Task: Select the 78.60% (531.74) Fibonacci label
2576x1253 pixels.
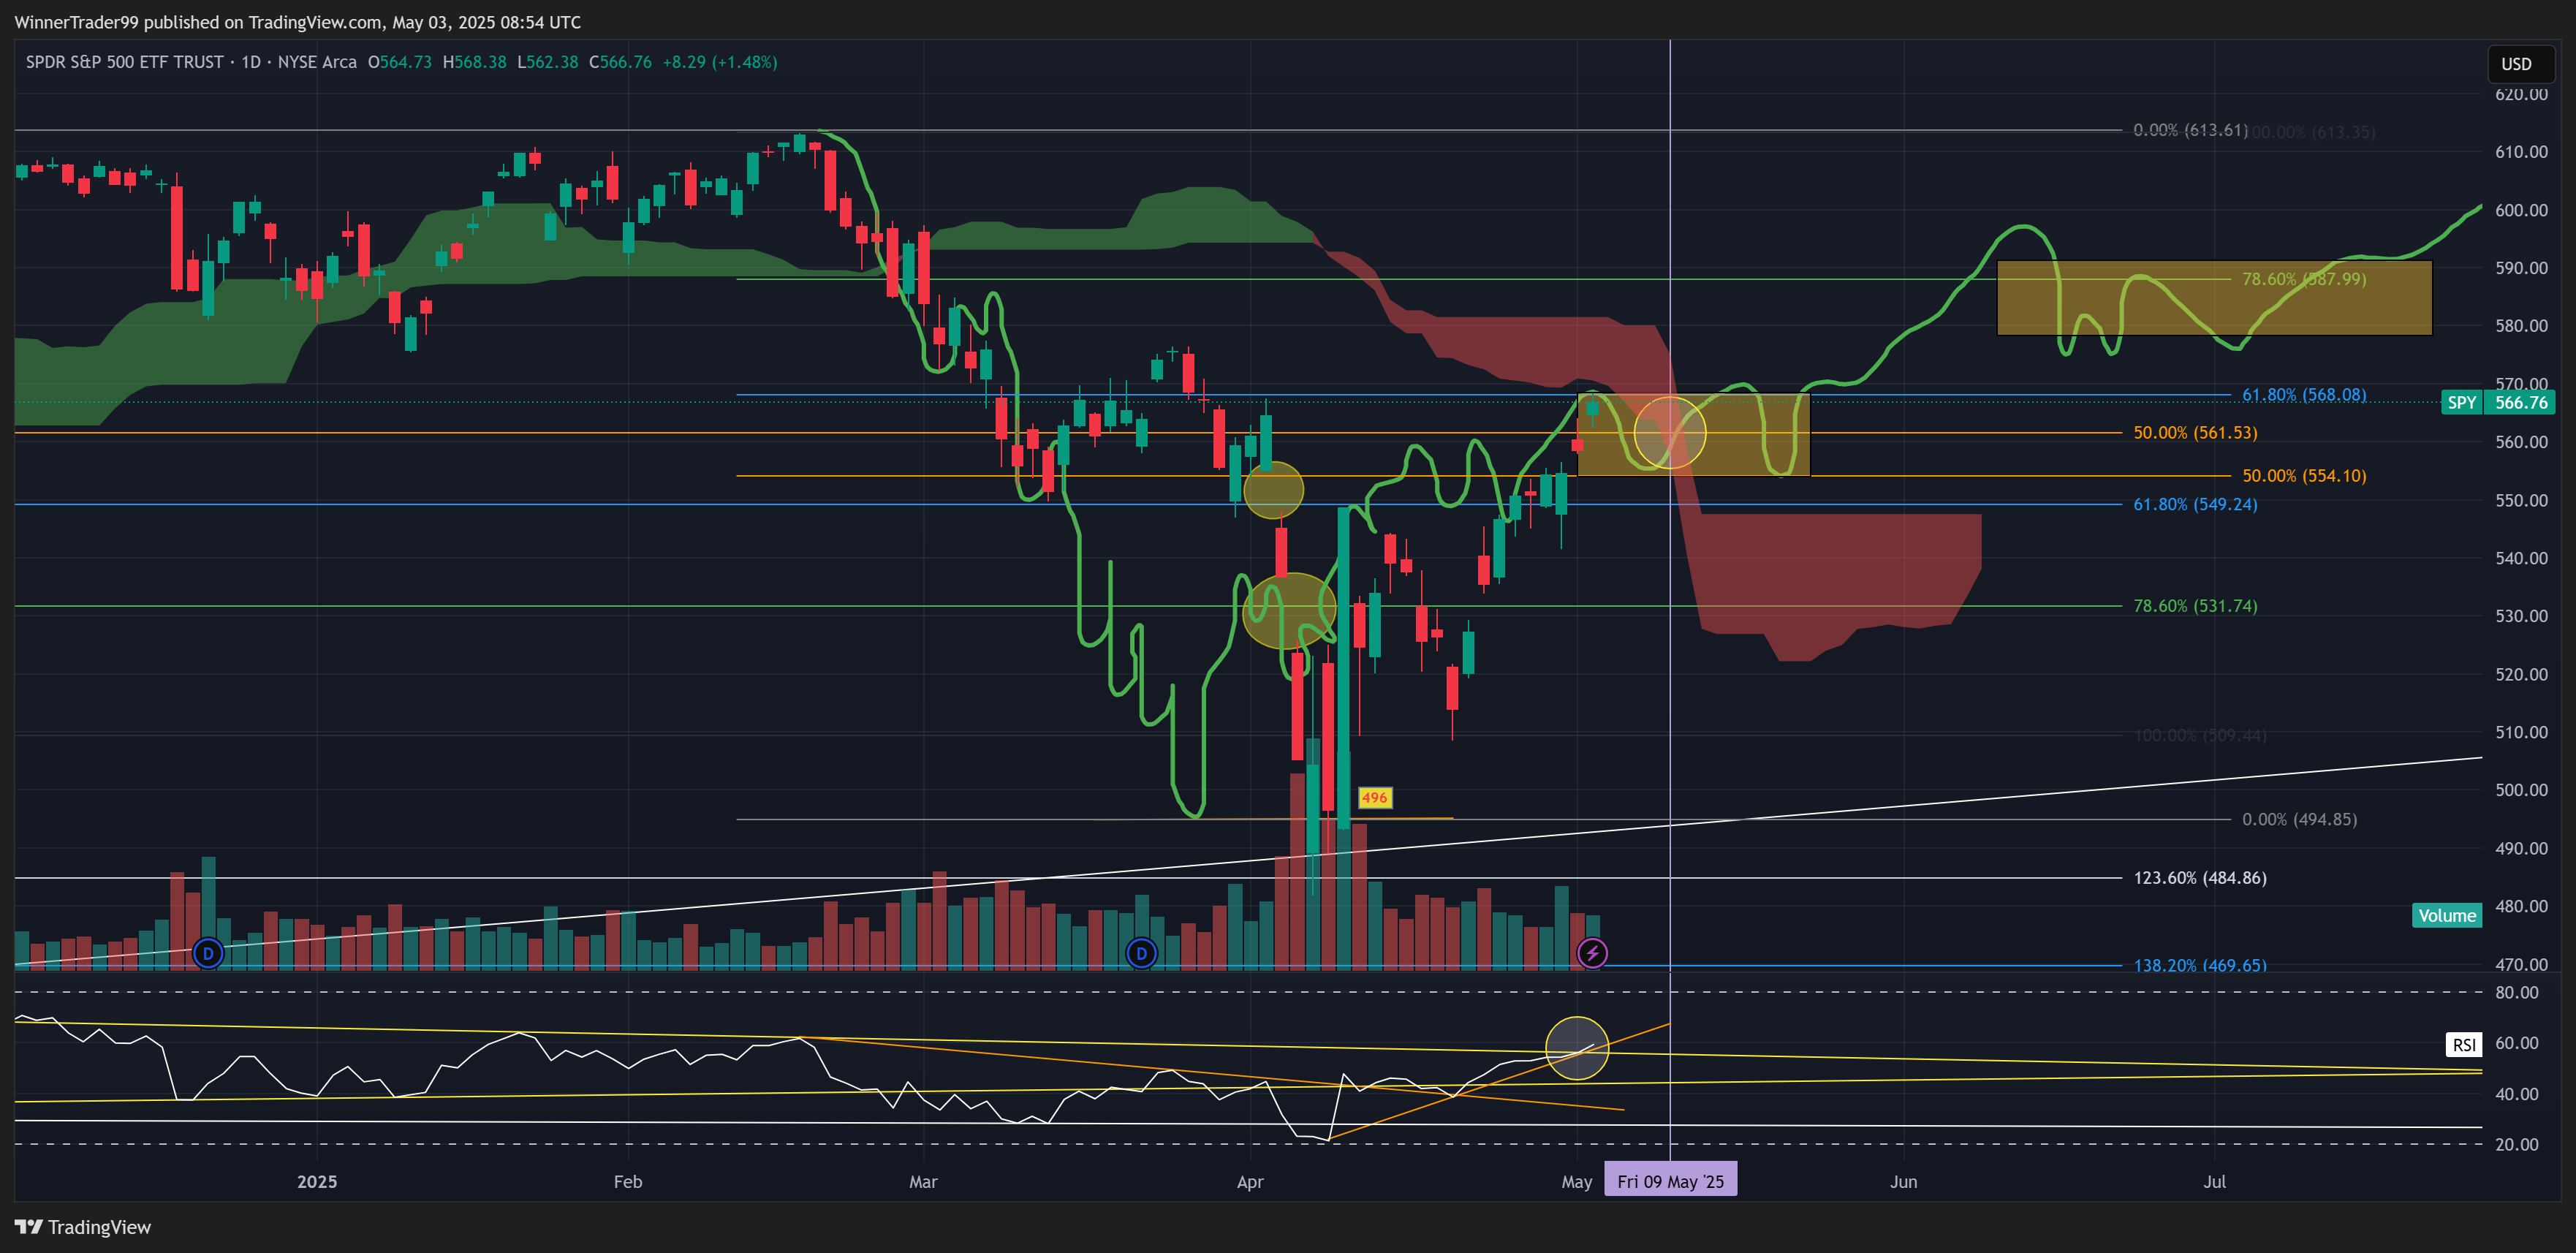Action: (2195, 606)
